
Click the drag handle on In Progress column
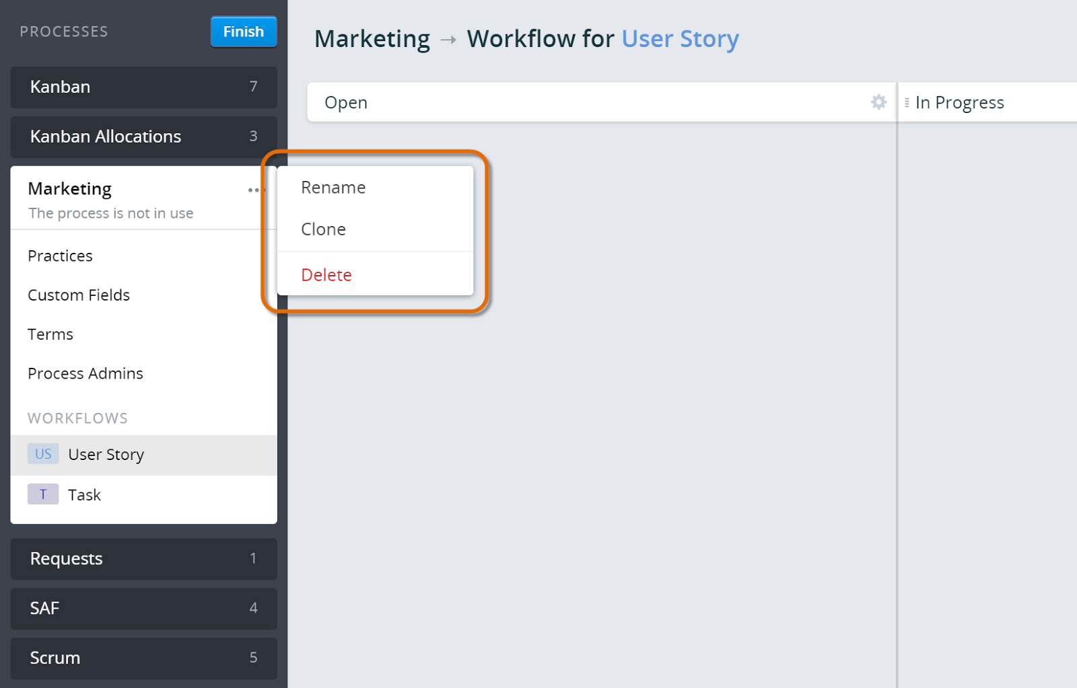(907, 102)
